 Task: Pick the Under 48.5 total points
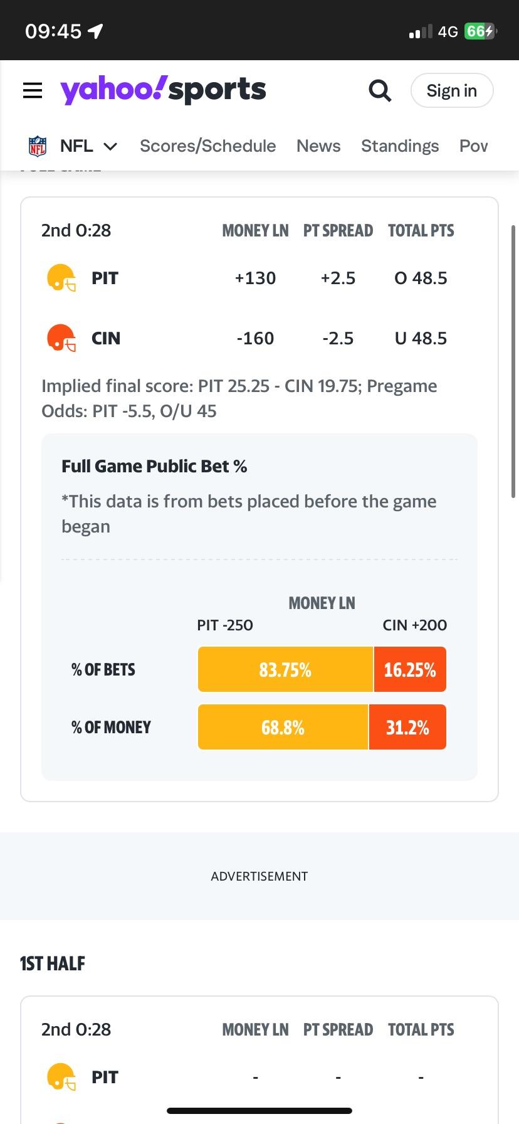click(421, 338)
